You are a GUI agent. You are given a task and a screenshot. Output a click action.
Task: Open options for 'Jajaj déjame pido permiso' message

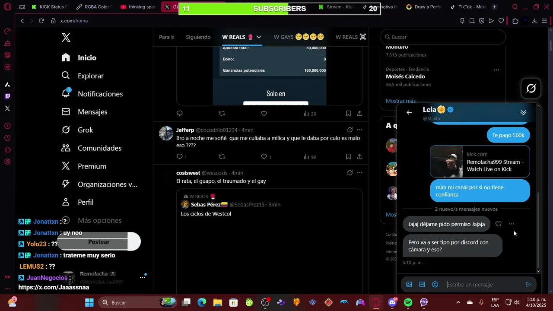512,224
